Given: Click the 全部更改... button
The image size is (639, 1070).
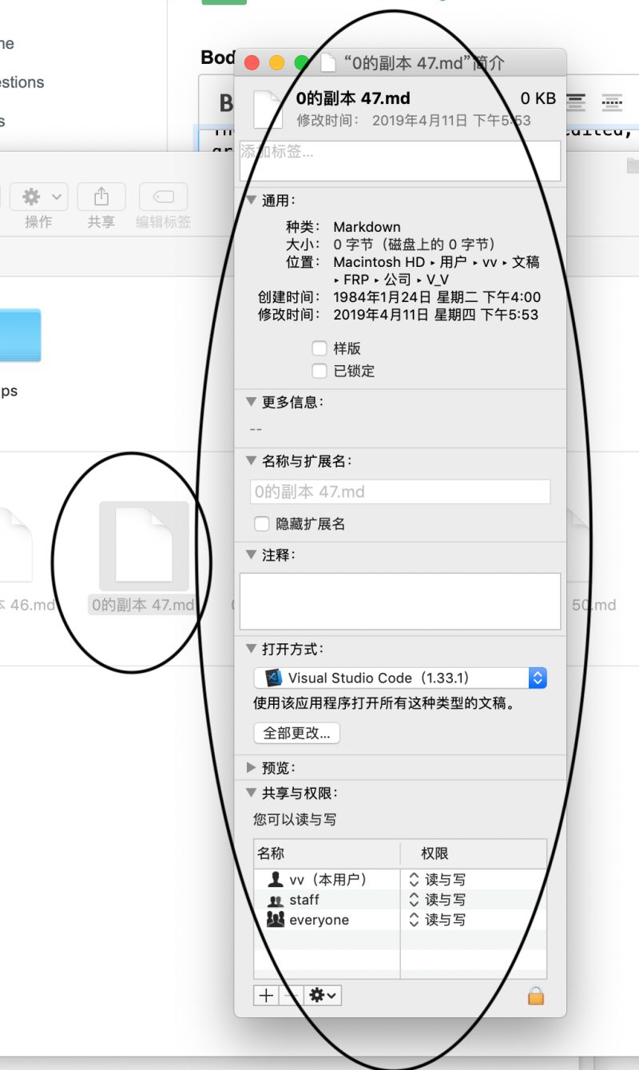Looking at the screenshot, I should pyautogui.click(x=296, y=733).
